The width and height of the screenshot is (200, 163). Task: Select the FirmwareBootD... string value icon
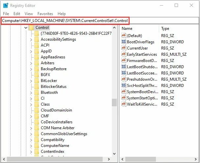123,60
